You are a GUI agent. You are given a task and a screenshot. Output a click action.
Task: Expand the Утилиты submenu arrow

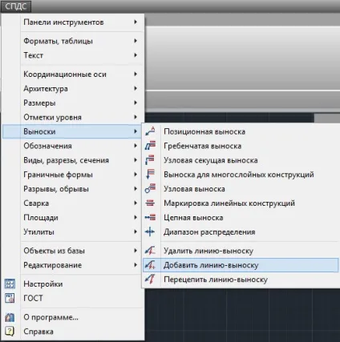136,231
